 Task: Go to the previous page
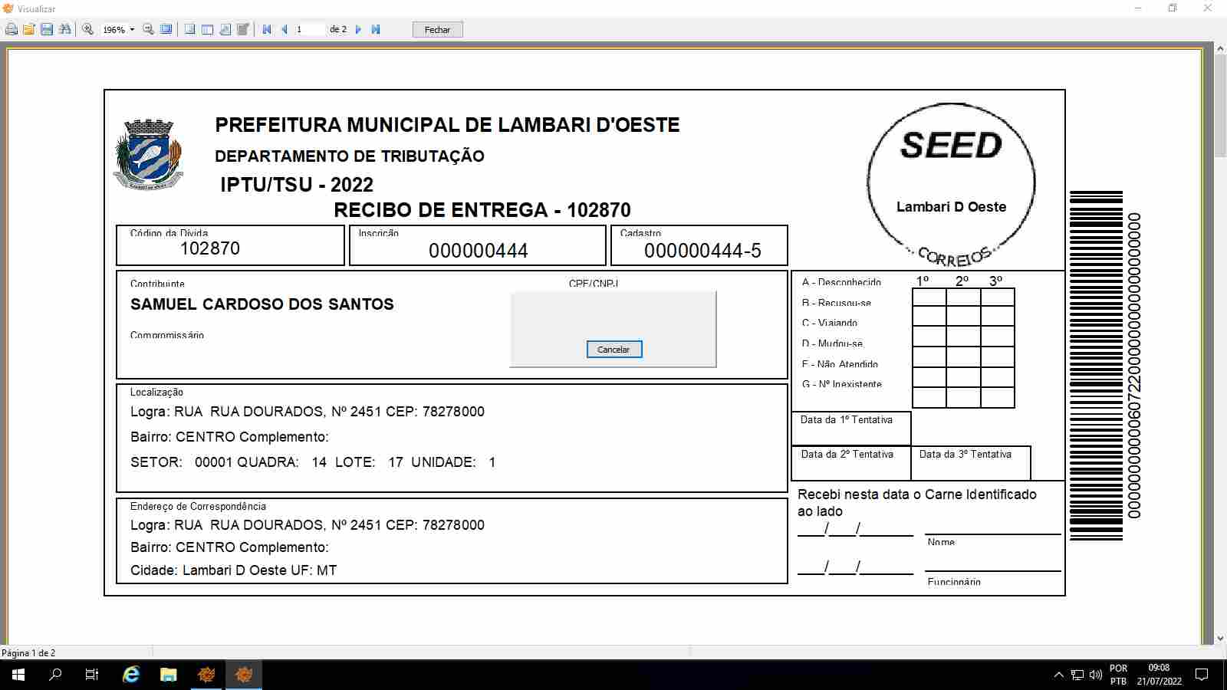[285, 29]
